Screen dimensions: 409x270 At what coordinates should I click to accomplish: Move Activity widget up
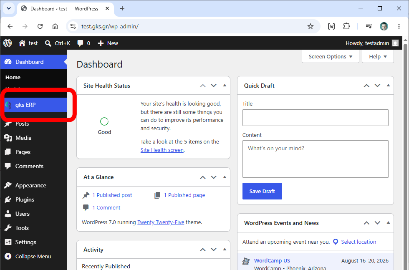pyautogui.click(x=203, y=250)
